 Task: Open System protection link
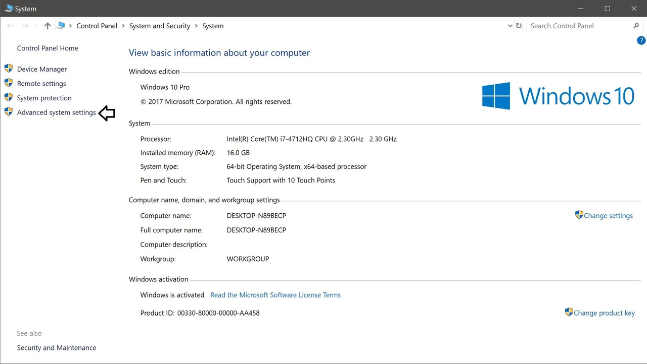pyautogui.click(x=44, y=98)
